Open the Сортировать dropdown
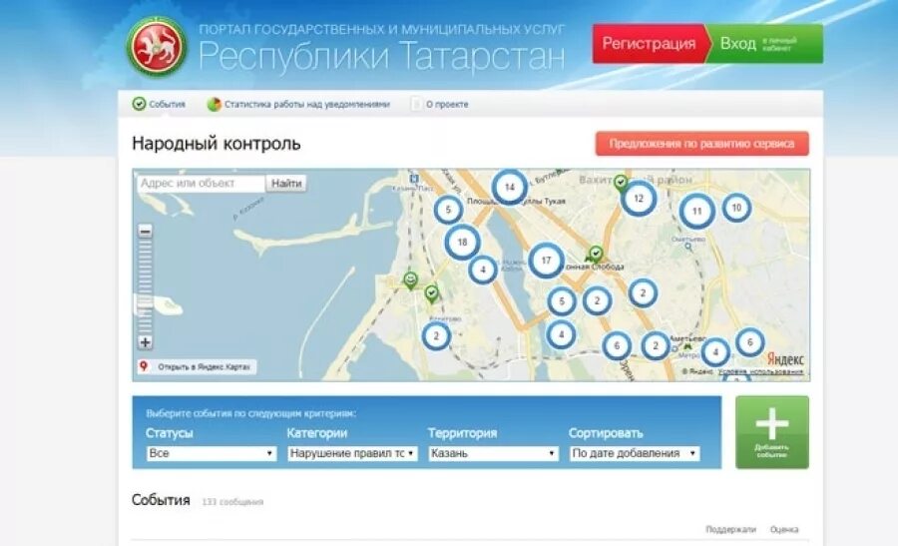Image resolution: width=898 pixels, height=546 pixels. click(635, 453)
